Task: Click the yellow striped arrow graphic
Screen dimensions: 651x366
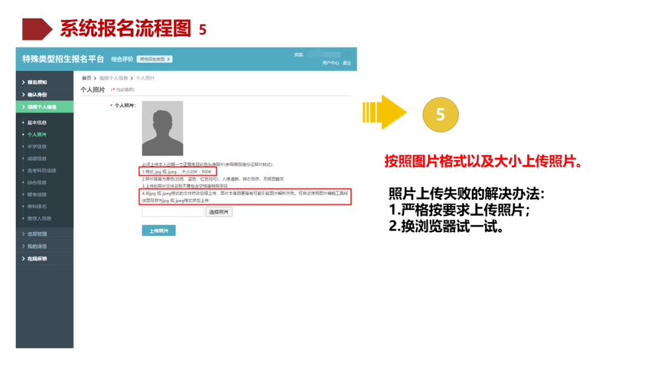Action: click(385, 113)
